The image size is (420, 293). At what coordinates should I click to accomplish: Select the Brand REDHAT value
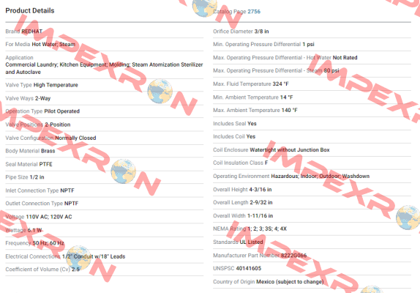(x=32, y=31)
